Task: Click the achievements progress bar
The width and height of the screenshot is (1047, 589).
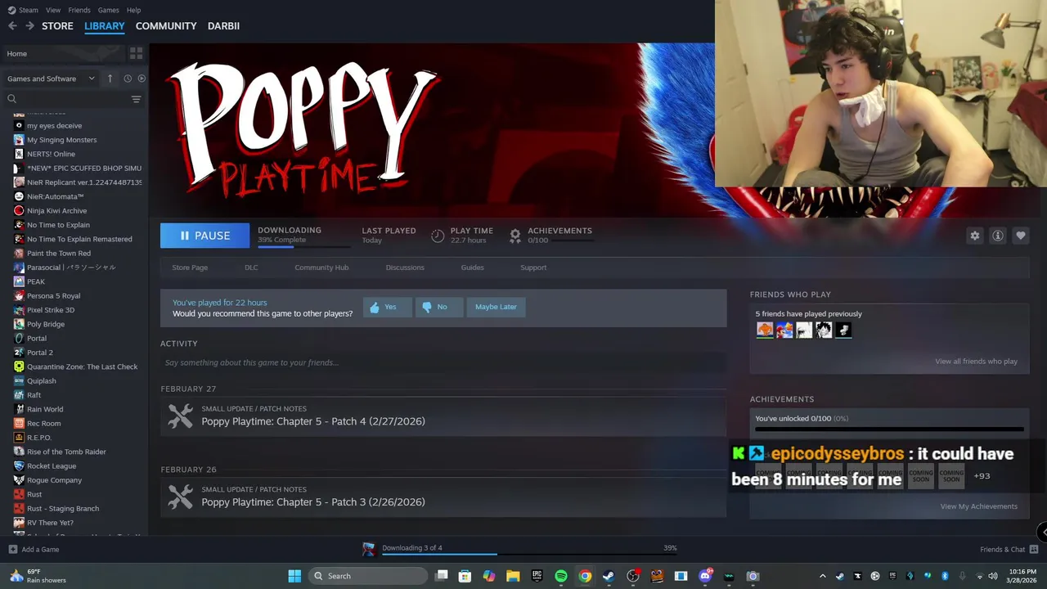Action: (889, 429)
